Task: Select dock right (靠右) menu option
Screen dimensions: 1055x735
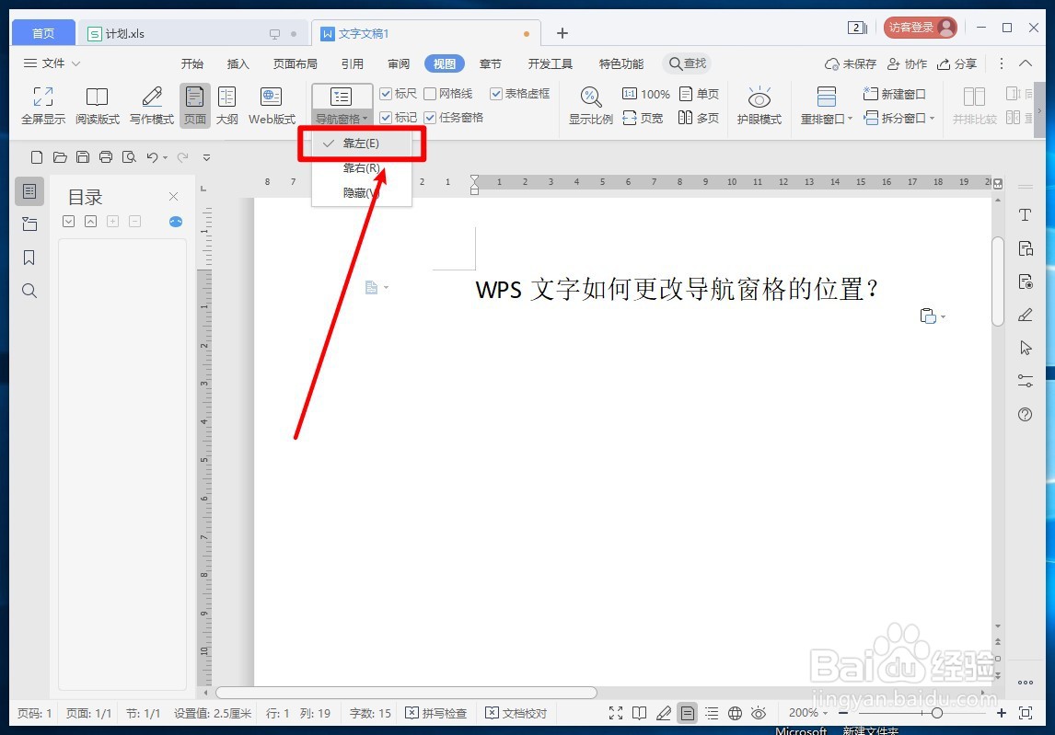Action: point(362,168)
